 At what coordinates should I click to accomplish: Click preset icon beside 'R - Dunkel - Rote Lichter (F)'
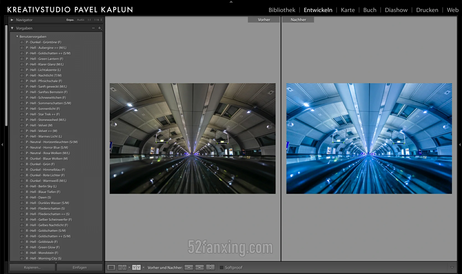point(22,175)
